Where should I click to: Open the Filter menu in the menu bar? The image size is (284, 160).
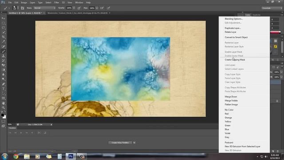(x=56, y=3)
